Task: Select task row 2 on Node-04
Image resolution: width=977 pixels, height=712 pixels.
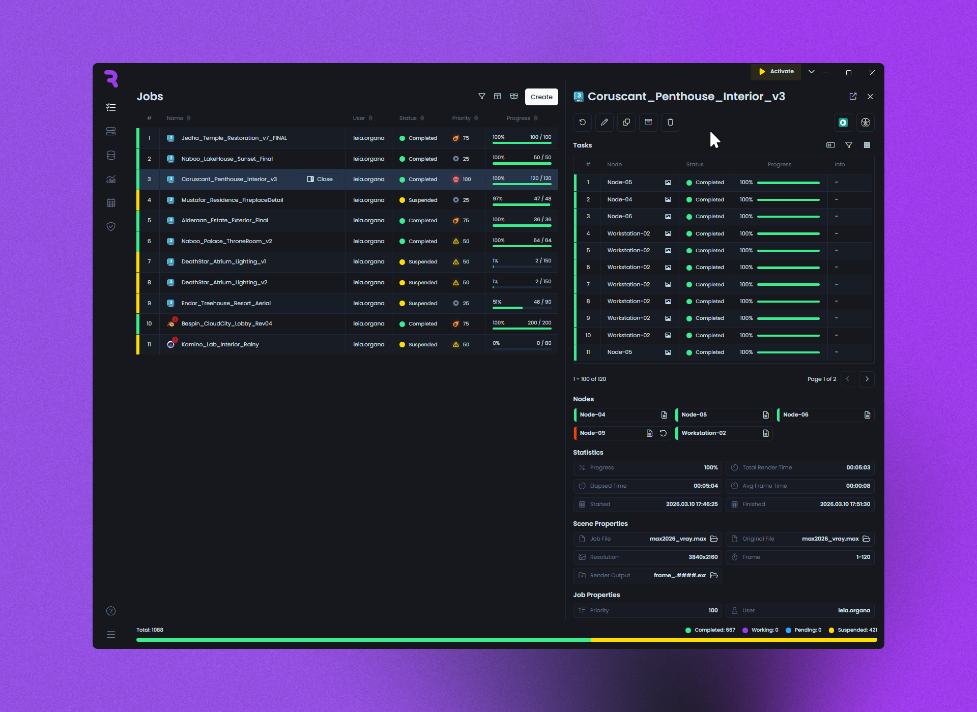Action: click(x=724, y=200)
